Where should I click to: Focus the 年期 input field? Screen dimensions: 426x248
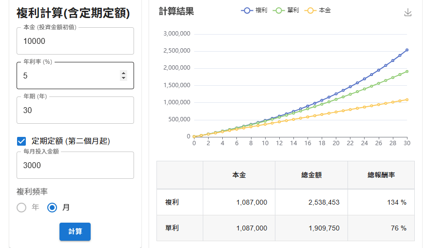(x=75, y=110)
